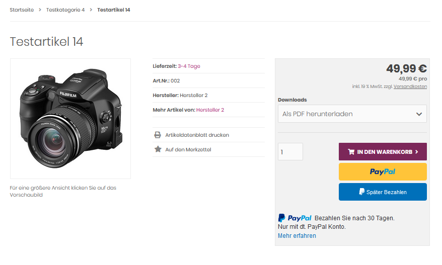Click the PayPal logo in the pay-later message
This screenshot has width=442, height=265.
click(295, 218)
